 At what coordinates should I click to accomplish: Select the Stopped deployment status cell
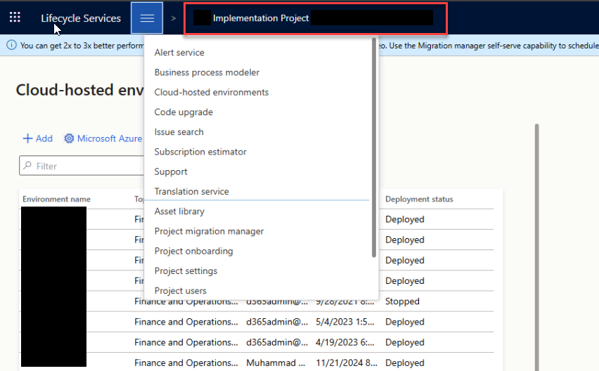pyautogui.click(x=402, y=301)
